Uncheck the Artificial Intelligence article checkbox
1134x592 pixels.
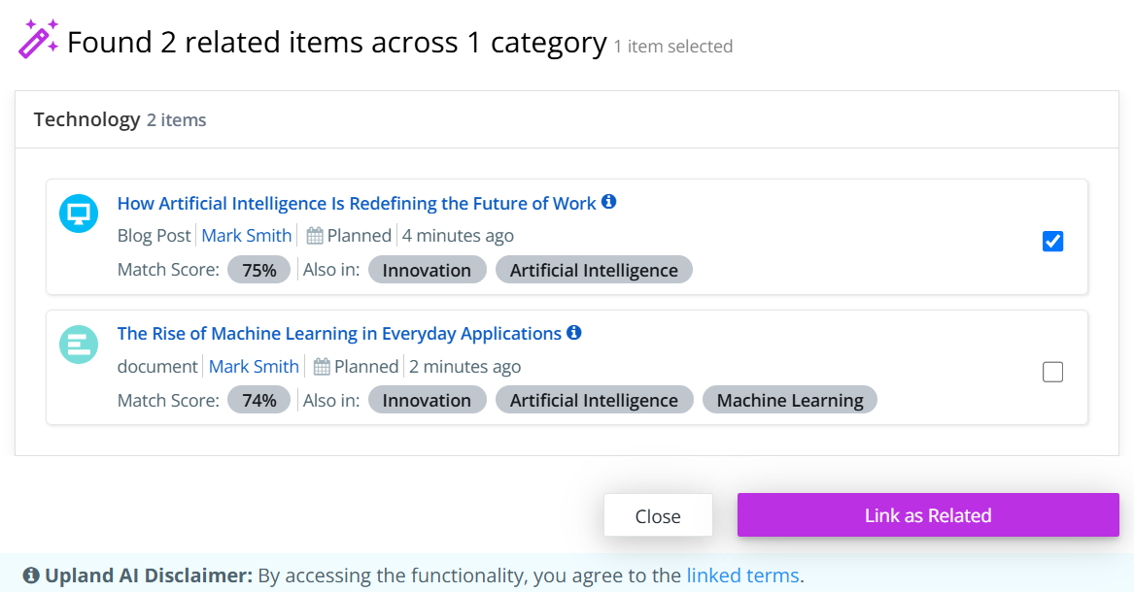pyautogui.click(x=1052, y=242)
